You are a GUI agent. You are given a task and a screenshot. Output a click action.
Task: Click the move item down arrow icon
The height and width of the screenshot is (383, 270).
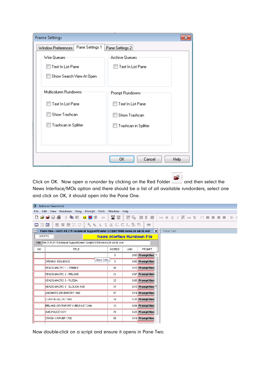(80, 225)
